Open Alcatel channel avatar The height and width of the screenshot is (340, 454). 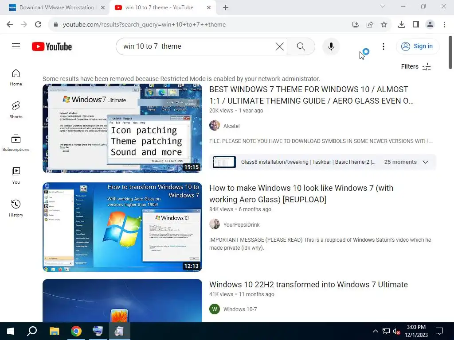(215, 126)
